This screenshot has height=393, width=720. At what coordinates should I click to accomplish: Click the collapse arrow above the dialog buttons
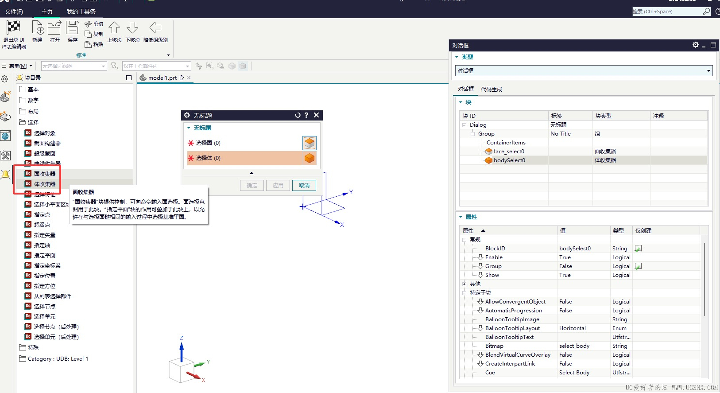[252, 173]
